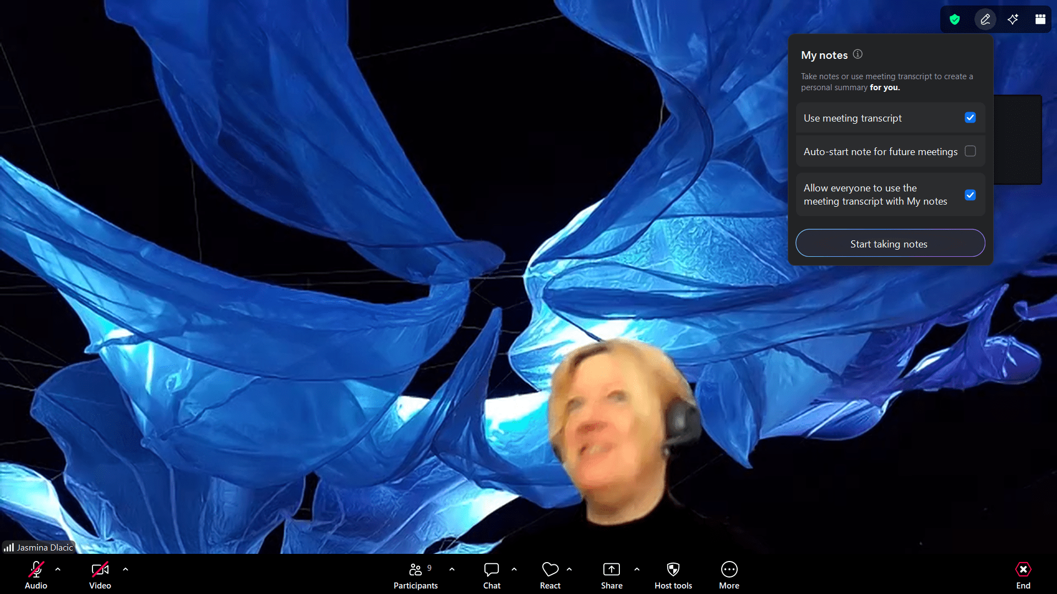Click Start taking notes button
Image resolution: width=1057 pixels, height=594 pixels.
click(x=890, y=244)
